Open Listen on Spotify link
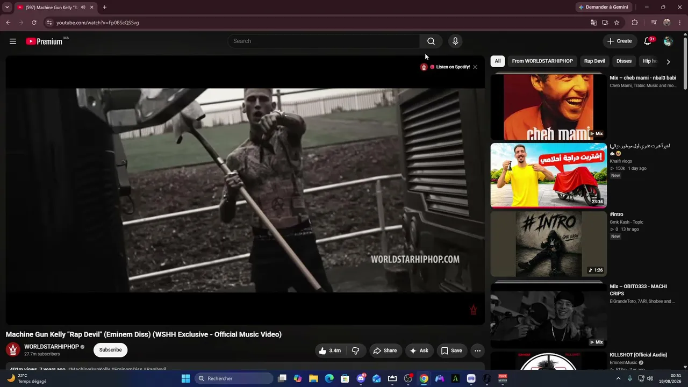 pos(453,67)
